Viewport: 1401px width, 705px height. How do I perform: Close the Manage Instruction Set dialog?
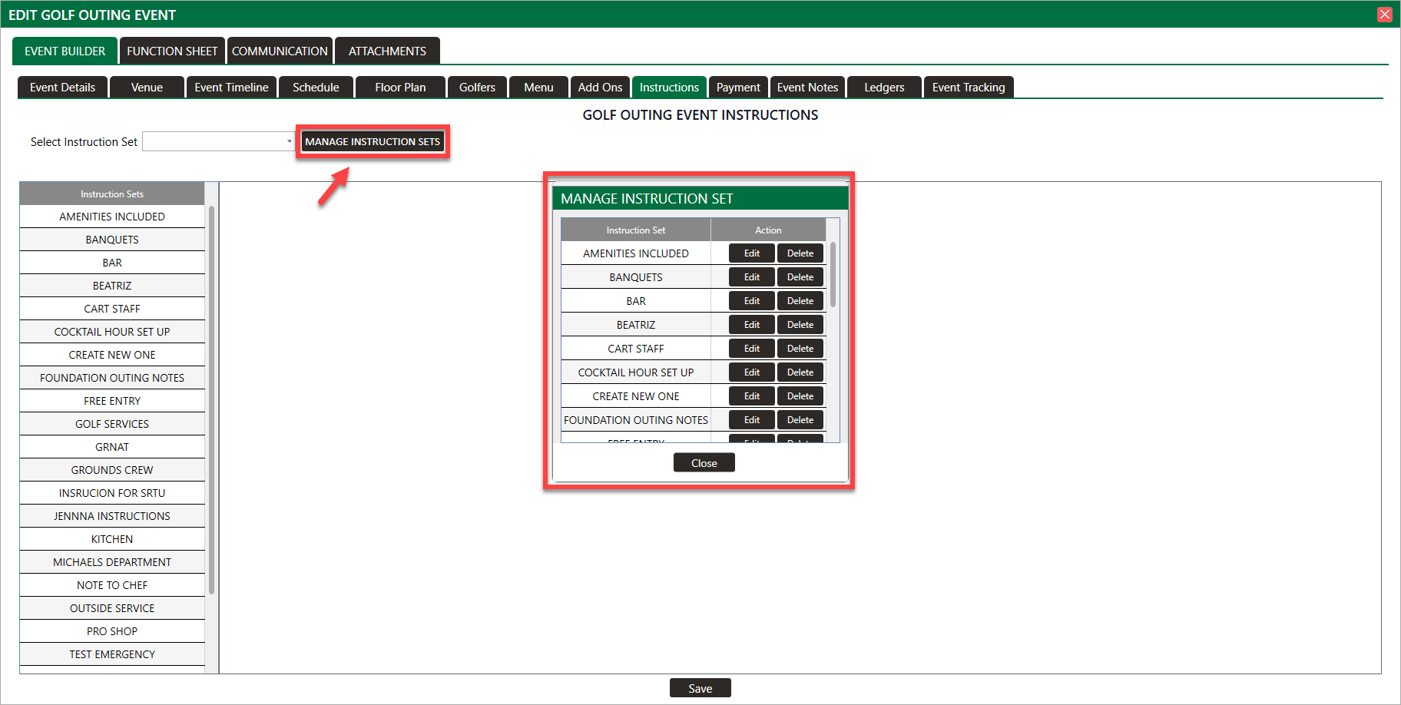704,463
